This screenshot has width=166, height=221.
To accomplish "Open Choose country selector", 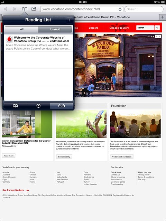I will 119,28.
